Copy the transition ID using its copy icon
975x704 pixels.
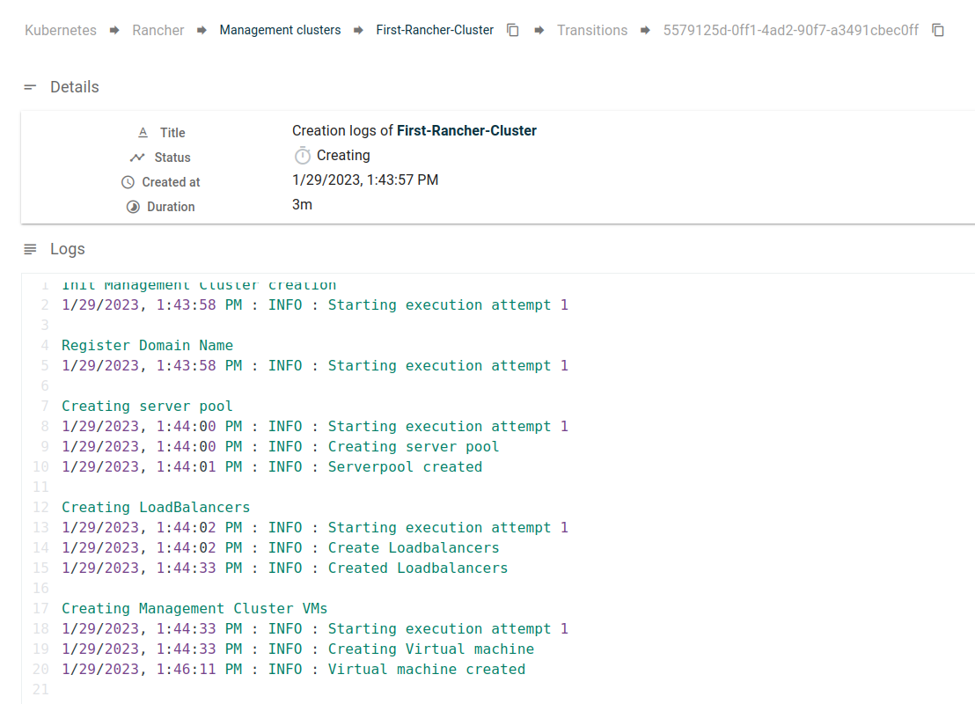[938, 29]
